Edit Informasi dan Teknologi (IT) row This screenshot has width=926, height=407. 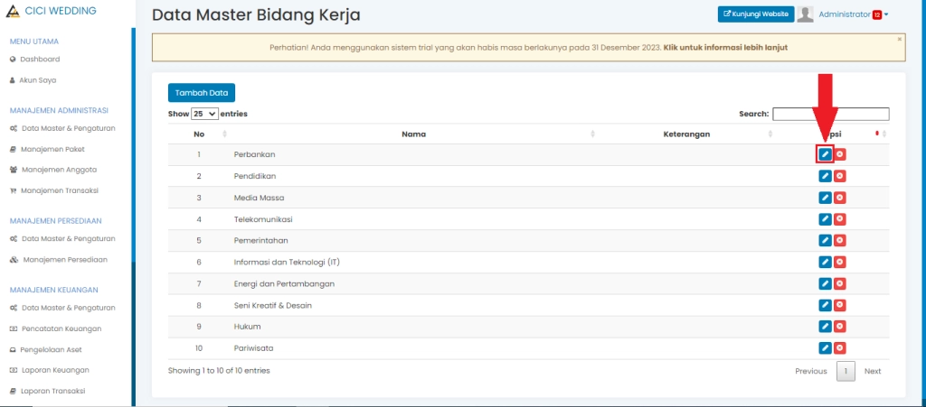coord(825,262)
